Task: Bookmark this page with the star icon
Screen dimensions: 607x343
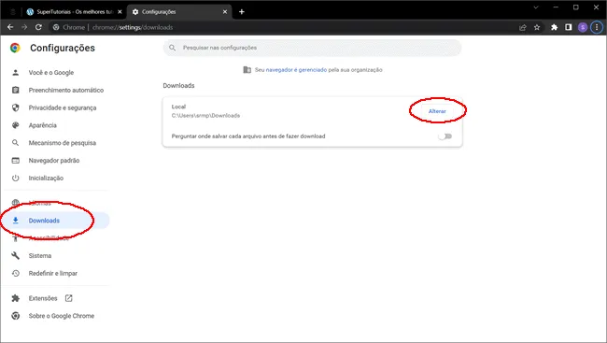Action: (537, 27)
